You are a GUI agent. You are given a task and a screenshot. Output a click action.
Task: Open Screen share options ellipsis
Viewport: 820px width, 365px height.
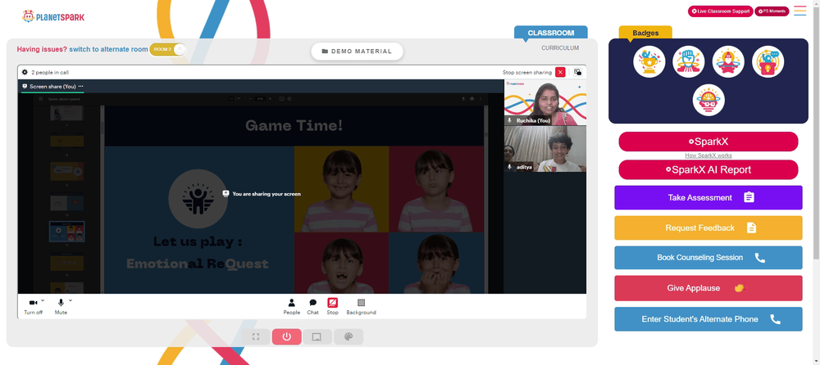tap(80, 86)
